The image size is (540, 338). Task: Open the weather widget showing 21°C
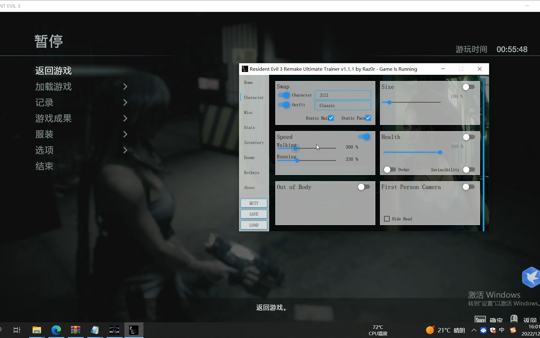point(445,330)
